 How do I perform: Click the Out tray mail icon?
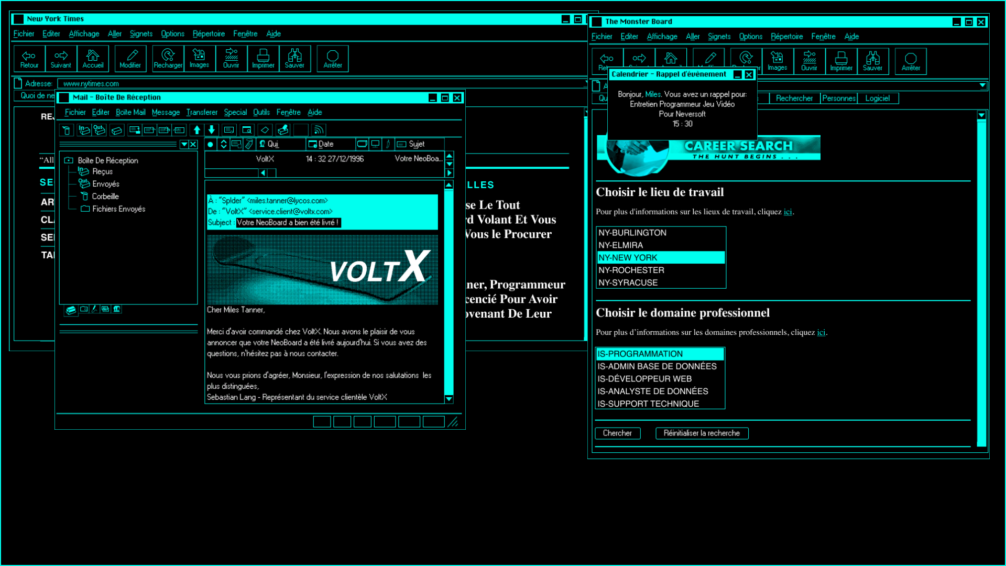coord(100,130)
